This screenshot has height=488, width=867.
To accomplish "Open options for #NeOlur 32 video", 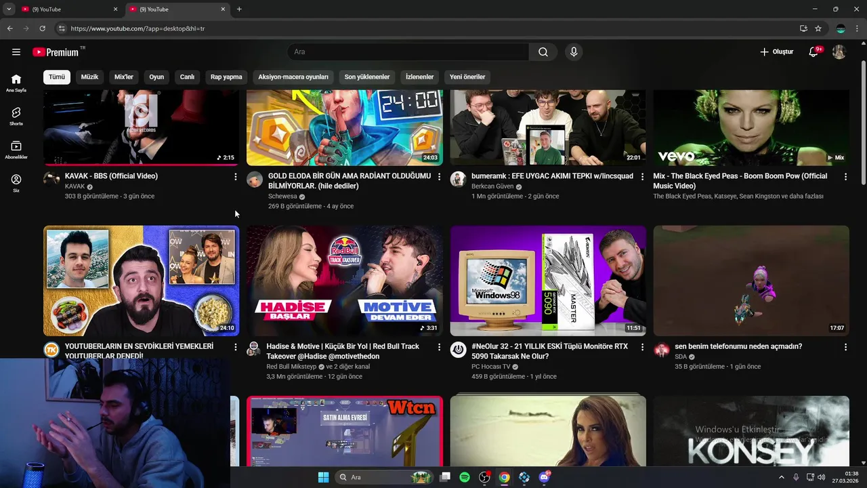I will click(x=642, y=347).
